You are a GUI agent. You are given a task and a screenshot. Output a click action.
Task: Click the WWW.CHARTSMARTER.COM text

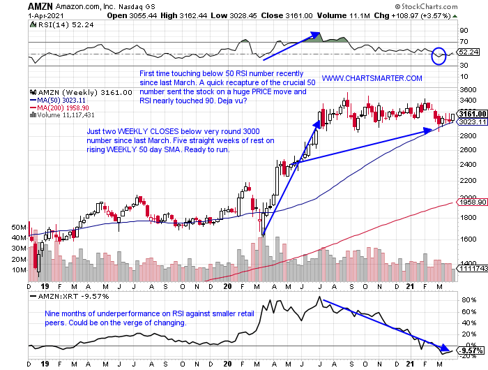pyautogui.click(x=372, y=78)
